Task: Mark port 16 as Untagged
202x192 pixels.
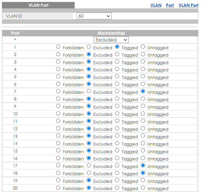Action: tap(143, 158)
